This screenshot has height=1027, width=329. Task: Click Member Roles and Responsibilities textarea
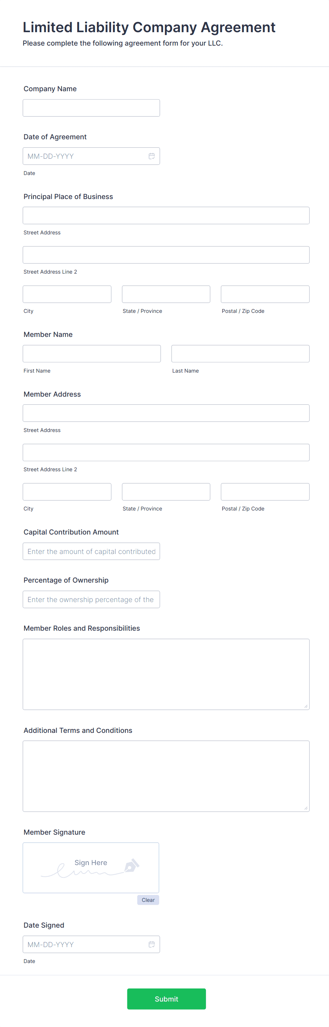(x=166, y=674)
